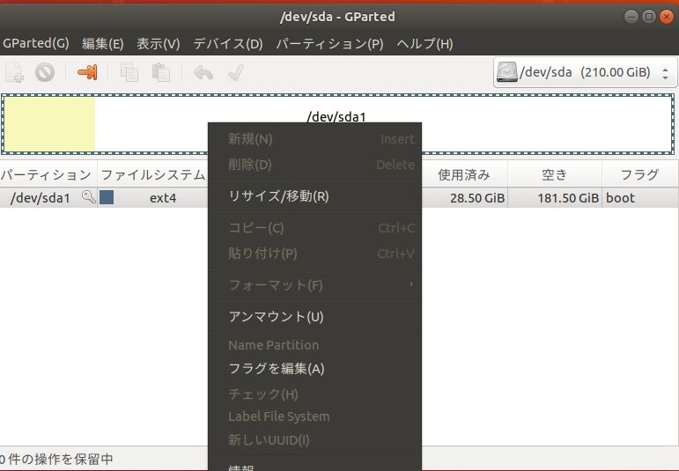Viewport: 679px width, 471px height.
Task: Click the 28.50 GiB used value
Action: (x=477, y=198)
